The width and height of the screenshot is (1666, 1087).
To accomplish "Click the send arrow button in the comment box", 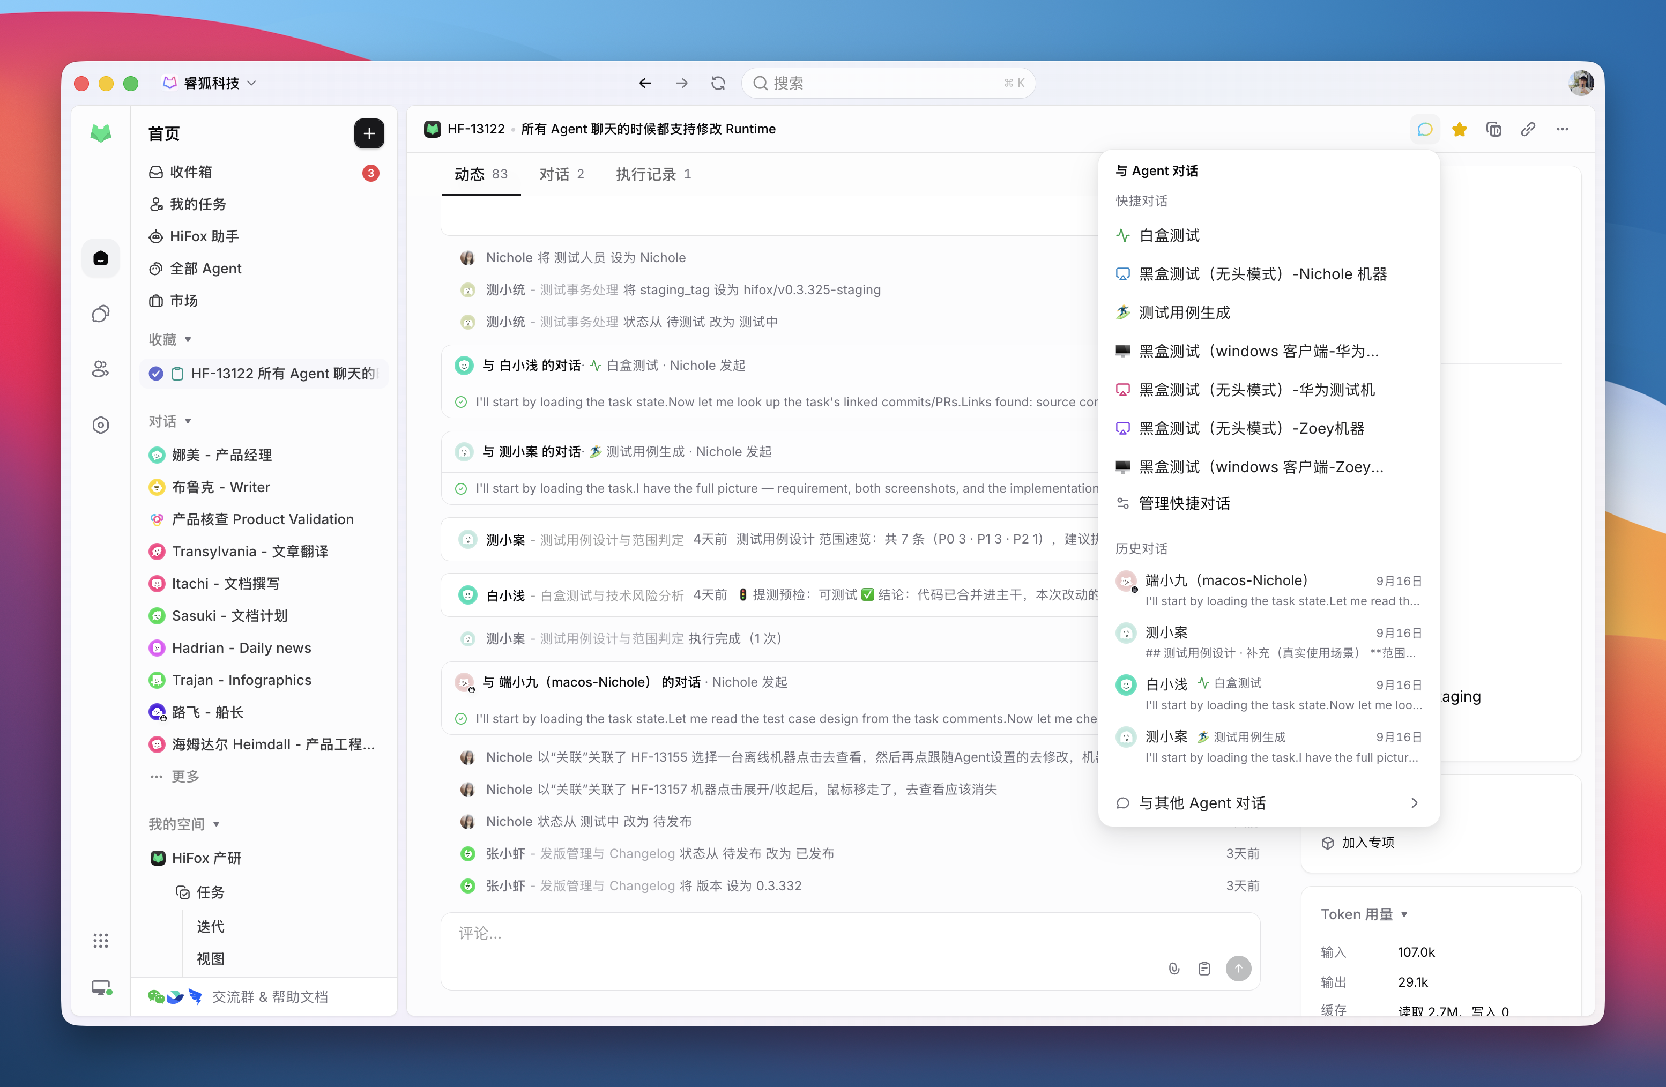I will (1238, 968).
